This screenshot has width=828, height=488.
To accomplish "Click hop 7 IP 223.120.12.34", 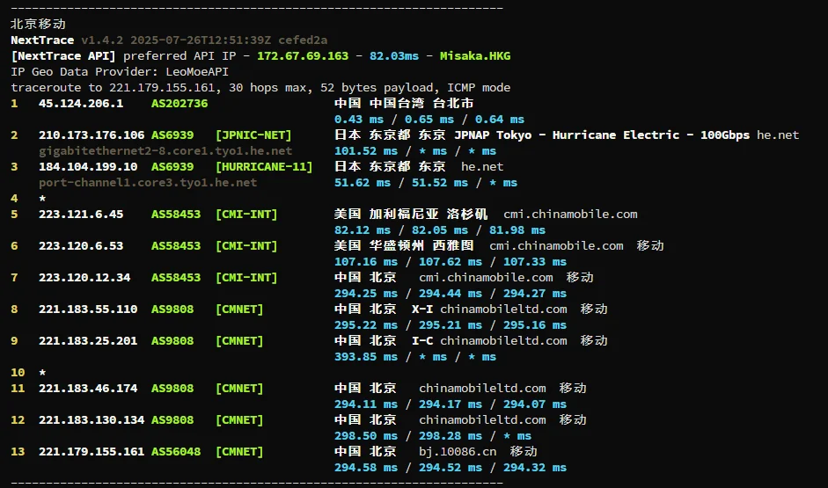I will [x=84, y=277].
